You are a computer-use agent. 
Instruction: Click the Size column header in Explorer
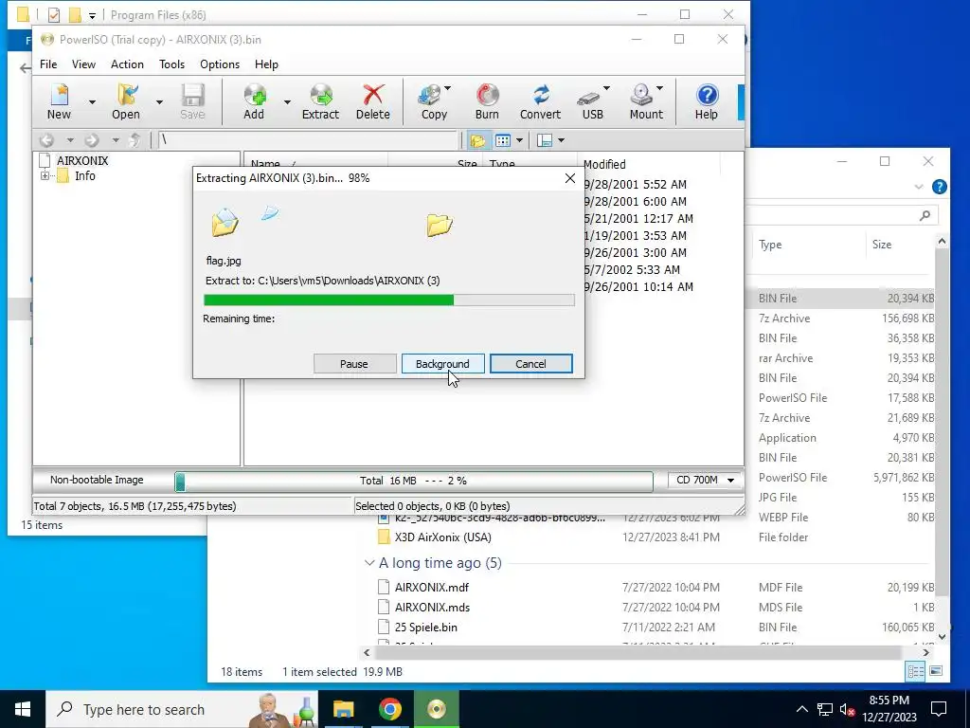900,245
